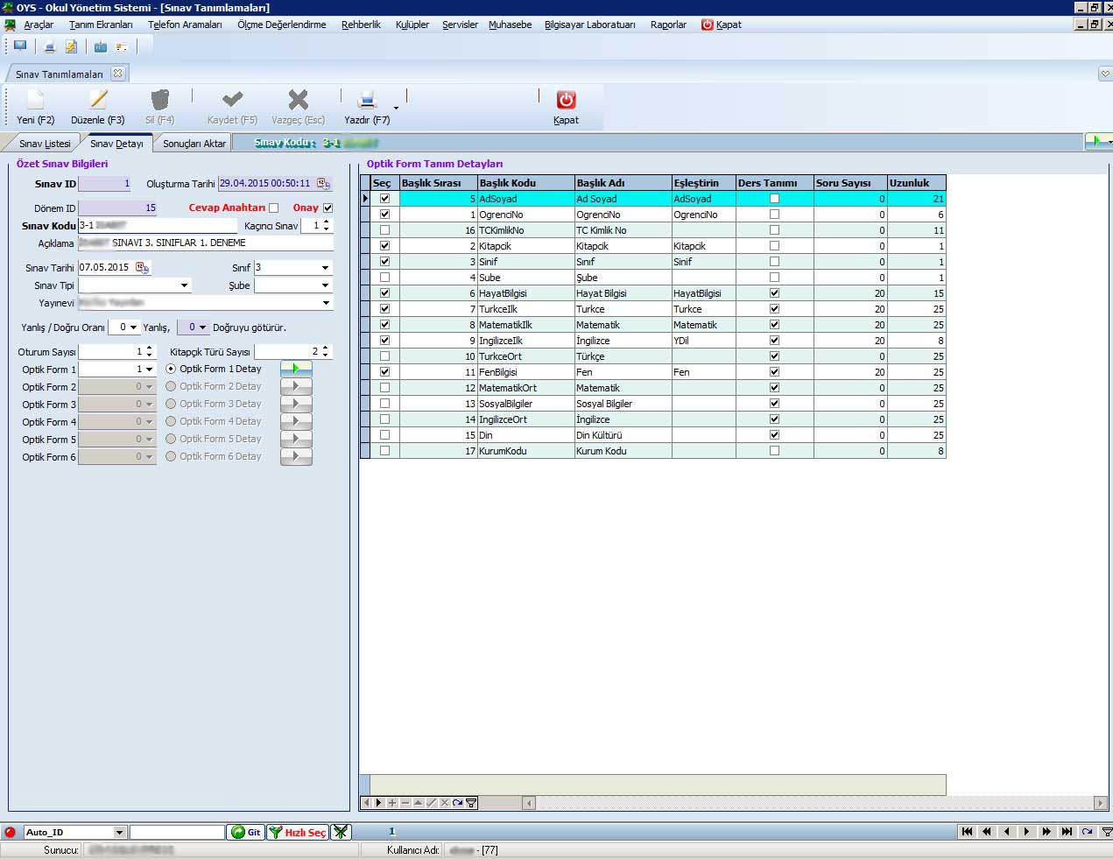This screenshot has width=1113, height=859.
Task: Toggle Seç checkbox for HayatBilgisi row
Action: pyautogui.click(x=384, y=293)
